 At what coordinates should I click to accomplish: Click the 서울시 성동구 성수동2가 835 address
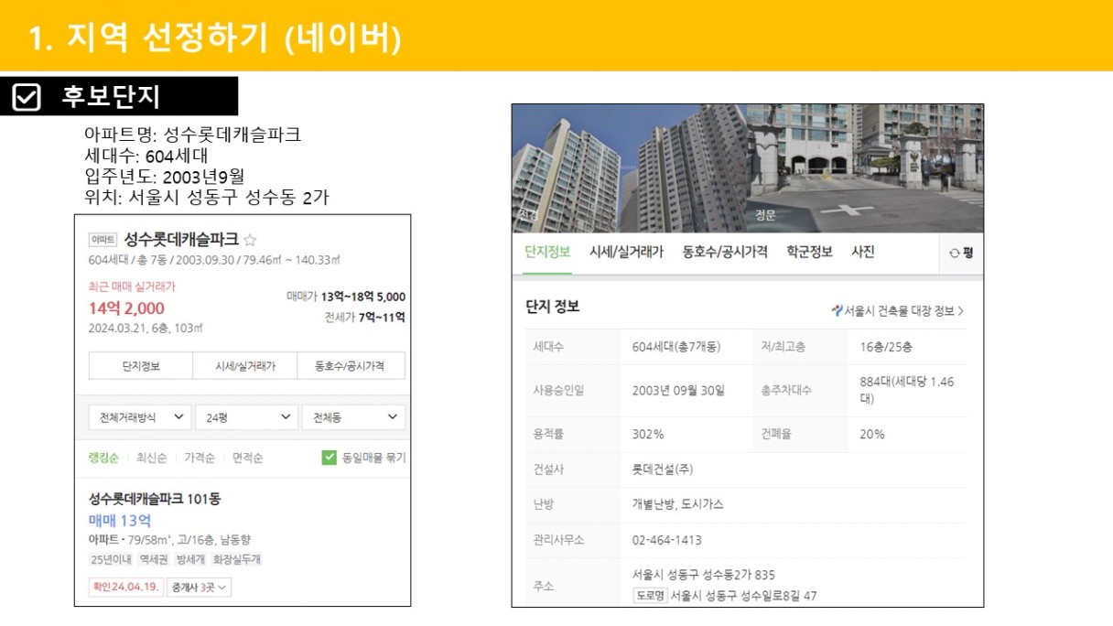[x=704, y=575]
